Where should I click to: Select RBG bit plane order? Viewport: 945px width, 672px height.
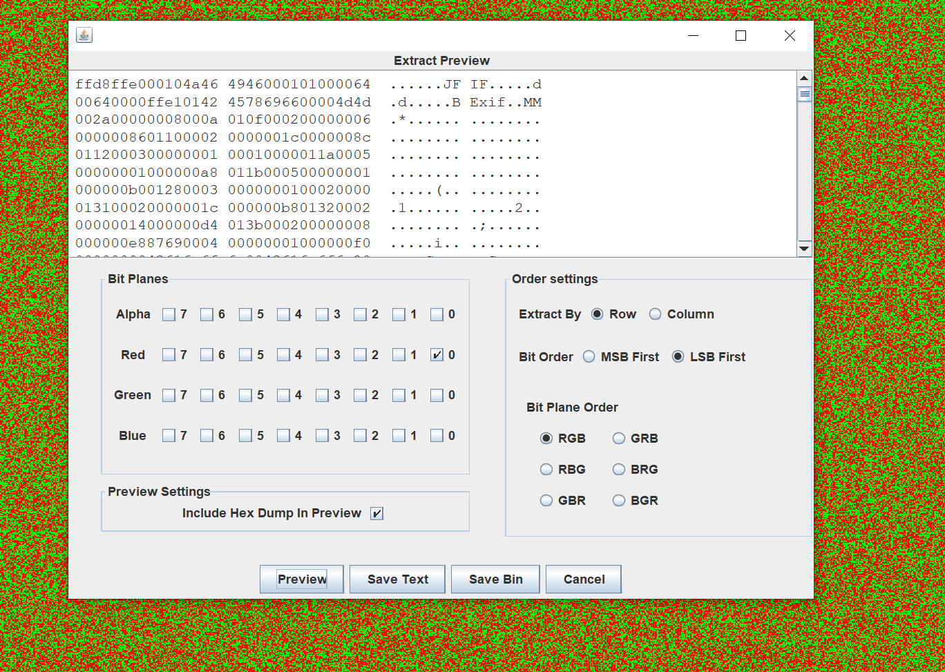point(546,470)
